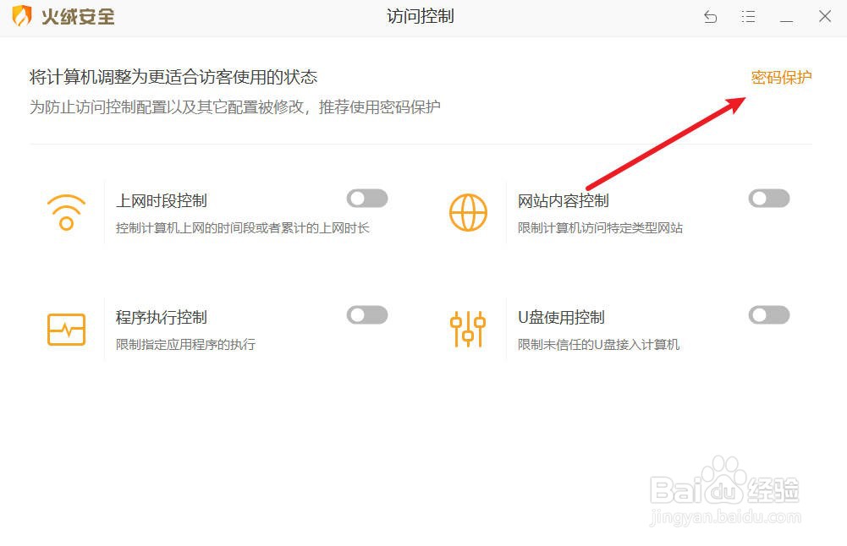Image resolution: width=847 pixels, height=546 pixels.
Task: Click the globe icon for 网站内容控制
Action: click(468, 213)
